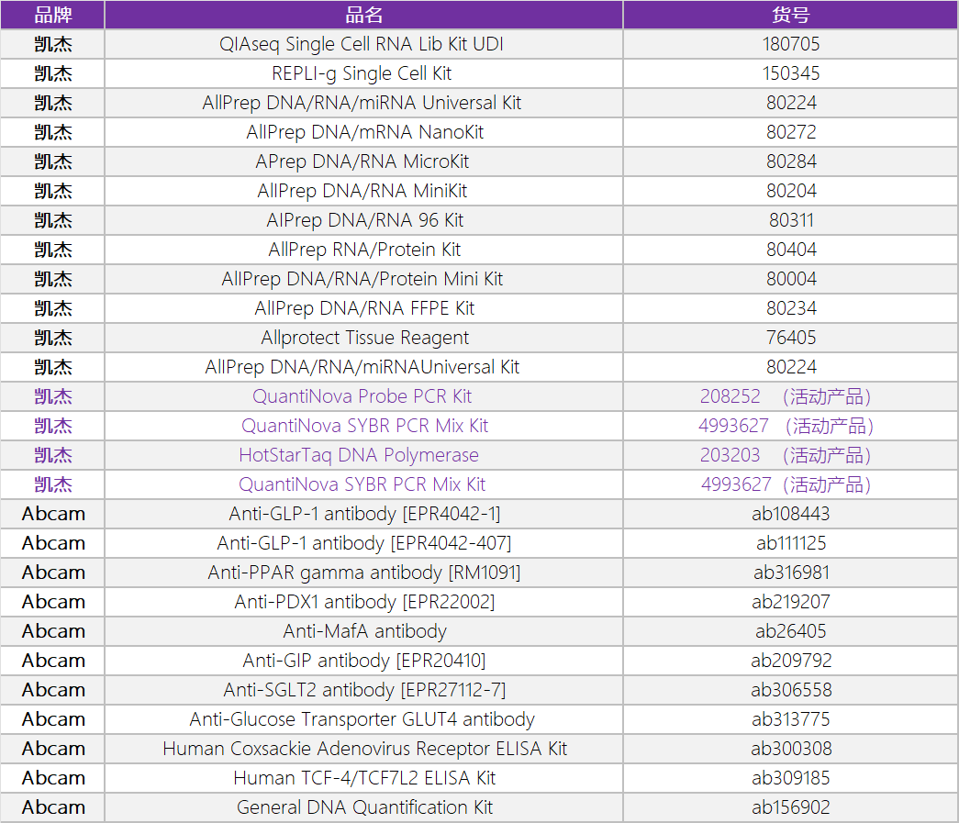Select product number ab309185
Viewport: 959px width, 823px height.
click(x=791, y=778)
